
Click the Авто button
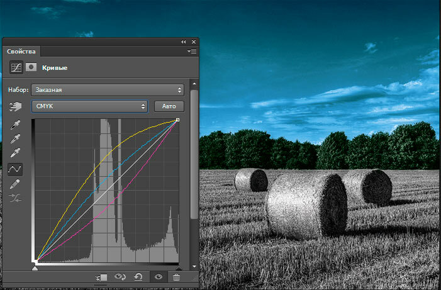[x=169, y=106]
